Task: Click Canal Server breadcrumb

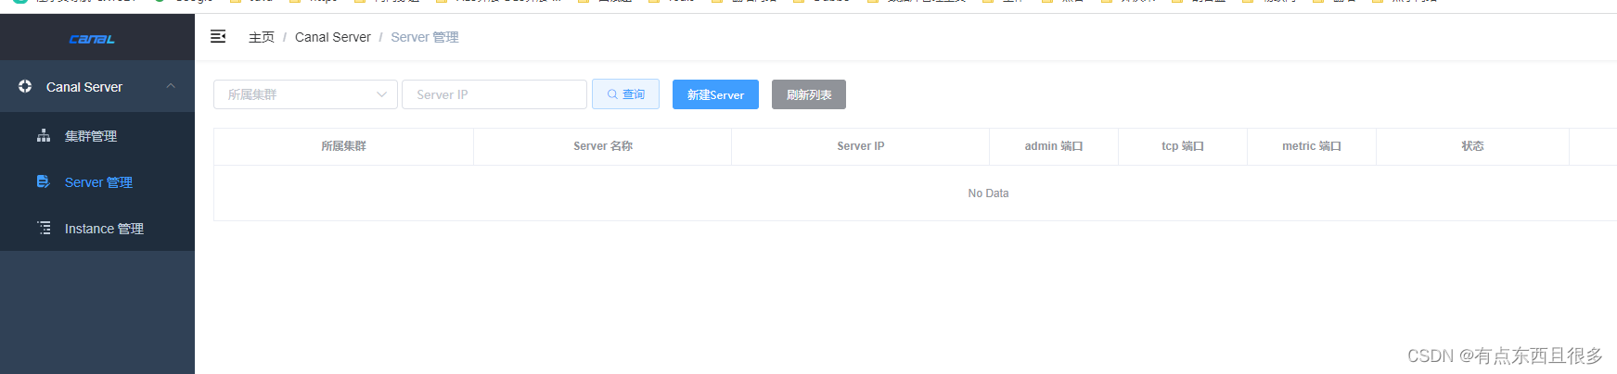Action: coord(332,37)
